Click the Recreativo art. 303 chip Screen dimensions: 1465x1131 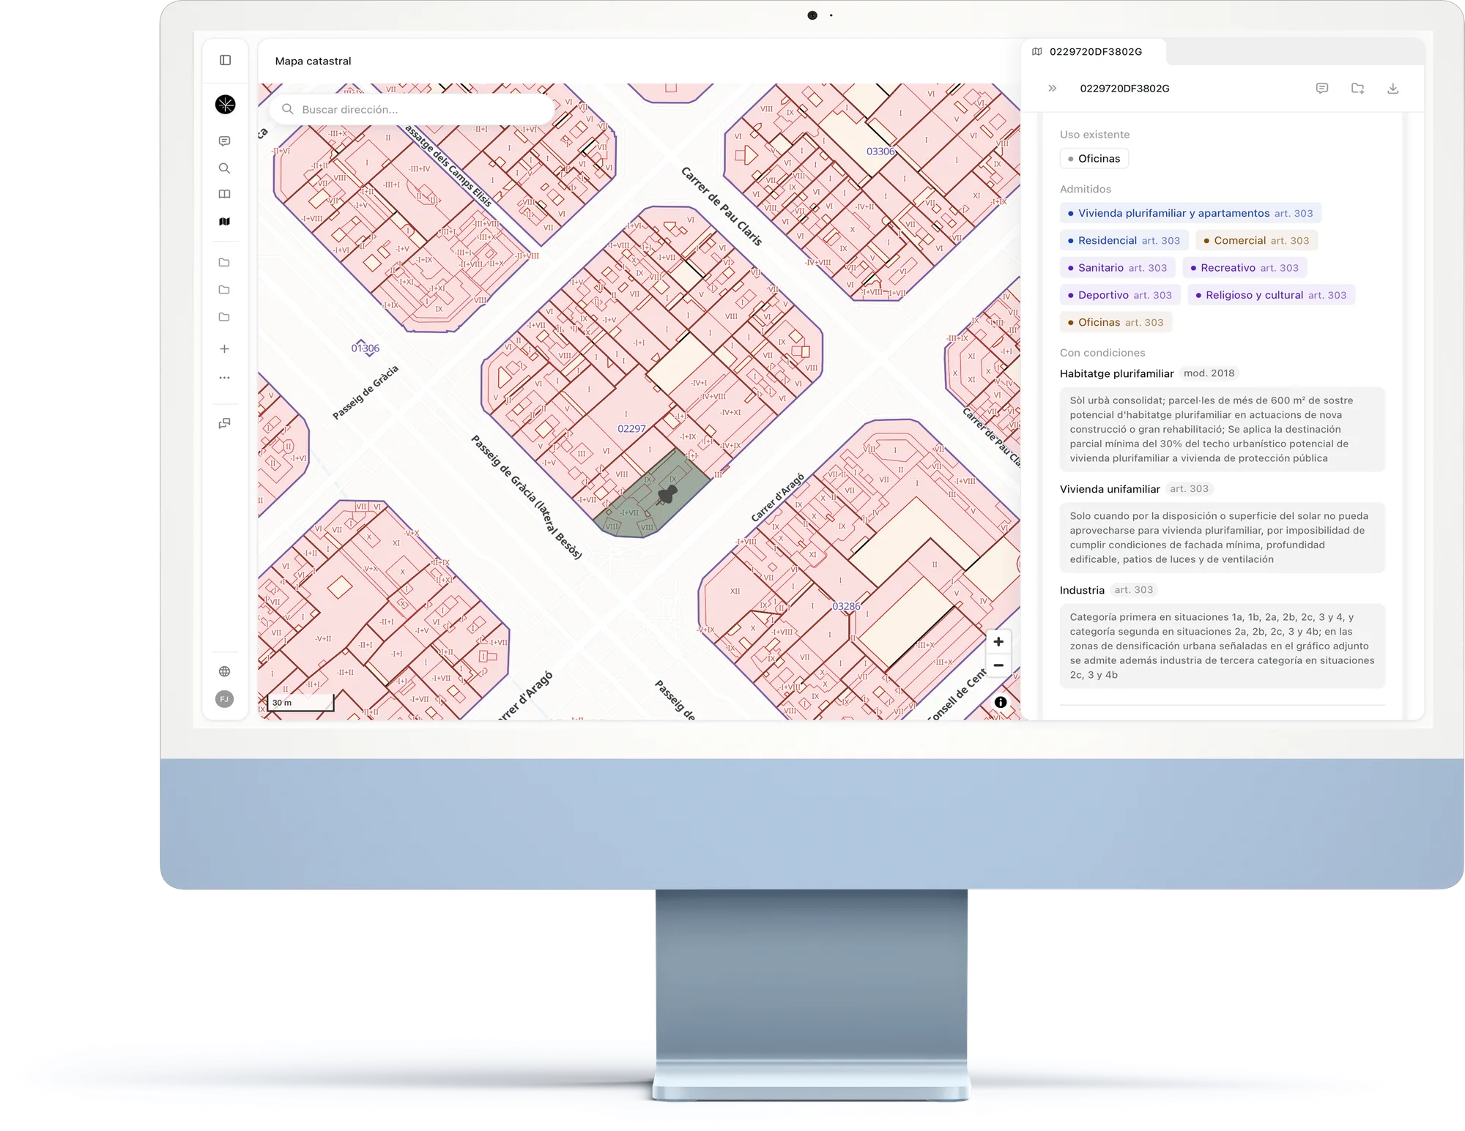pos(1245,268)
